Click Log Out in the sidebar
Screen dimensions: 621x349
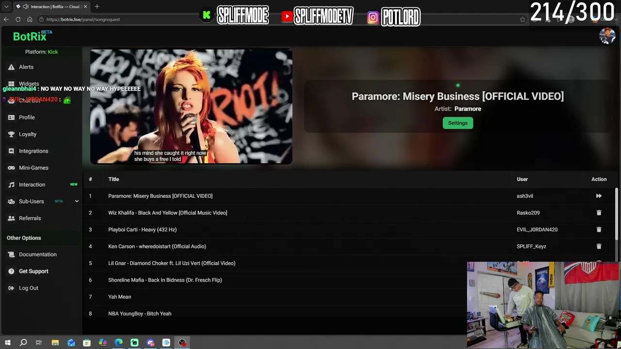29,288
